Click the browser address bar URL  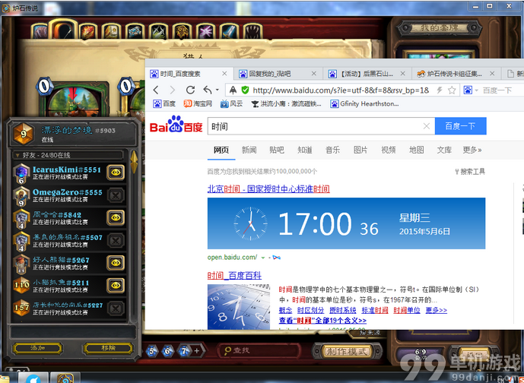point(341,90)
